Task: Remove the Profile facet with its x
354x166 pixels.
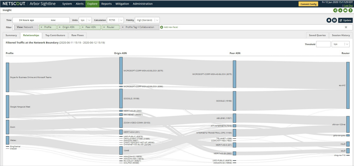Action: click(x=42, y=27)
